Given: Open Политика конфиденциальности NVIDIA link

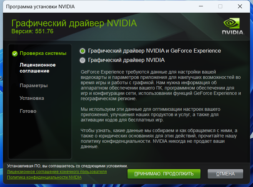Looking at the screenshot, I should (44, 177).
